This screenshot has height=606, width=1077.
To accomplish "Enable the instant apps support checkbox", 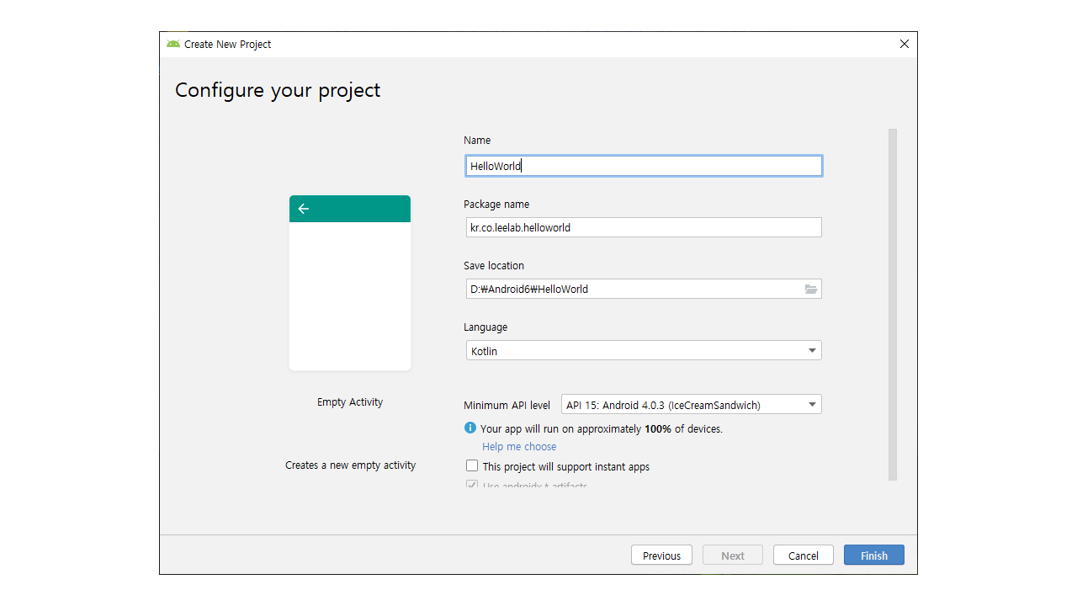I will tap(472, 465).
